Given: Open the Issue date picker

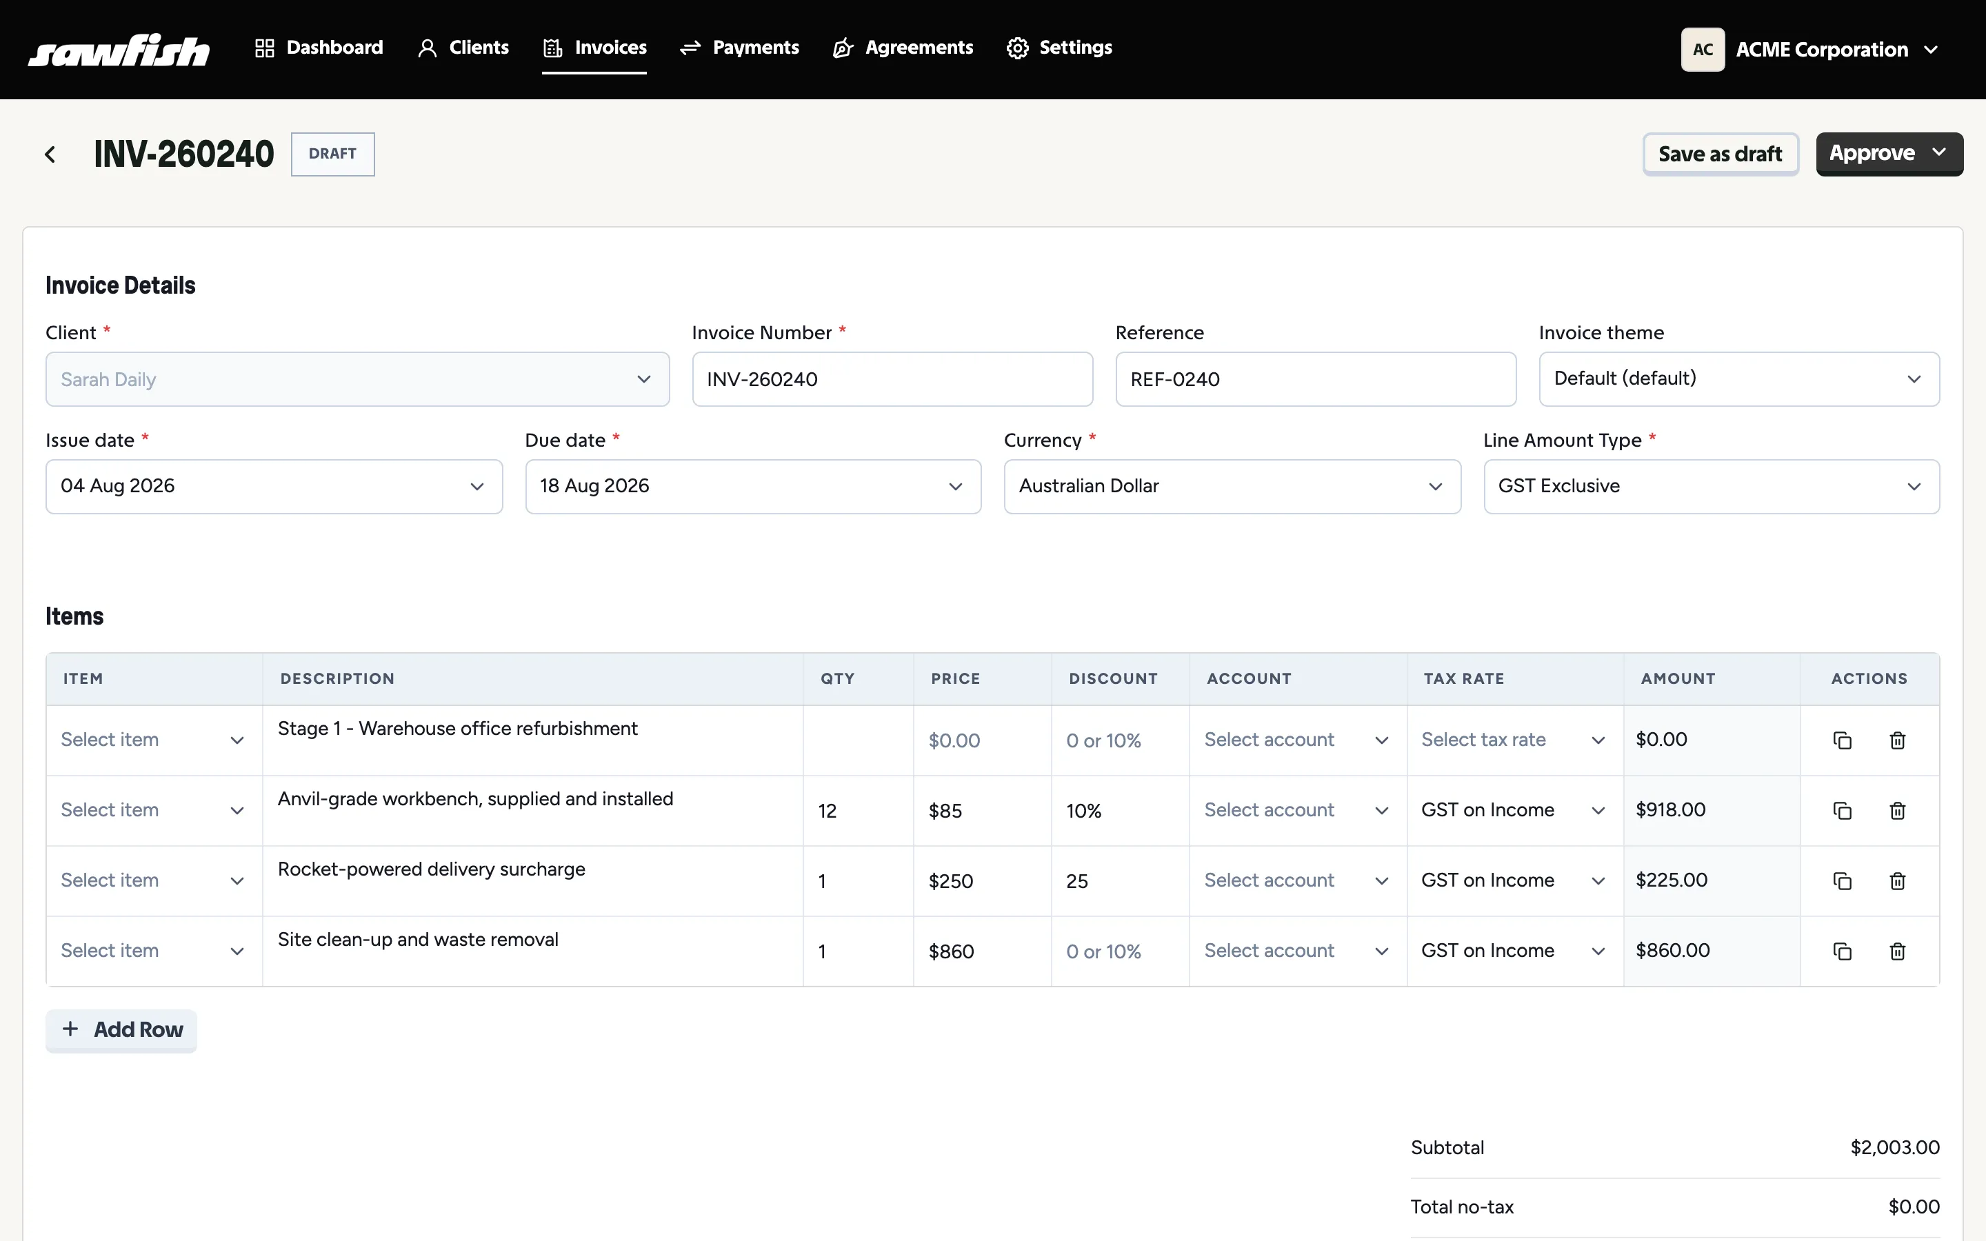Looking at the screenshot, I should (274, 487).
